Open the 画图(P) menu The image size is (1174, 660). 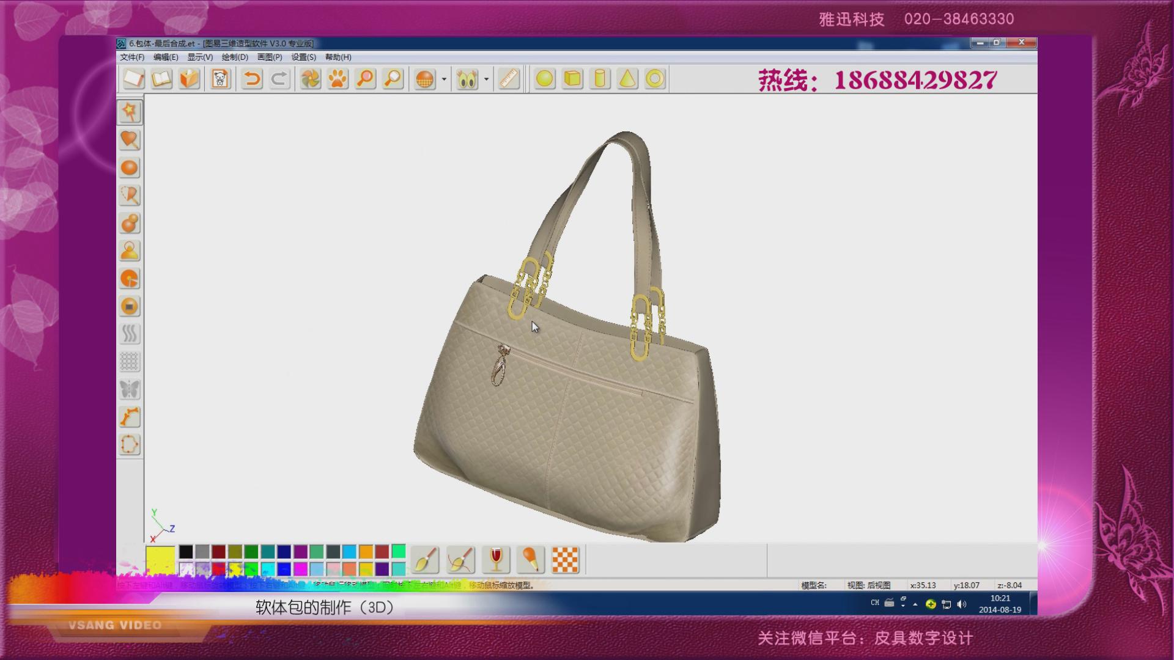click(x=270, y=57)
